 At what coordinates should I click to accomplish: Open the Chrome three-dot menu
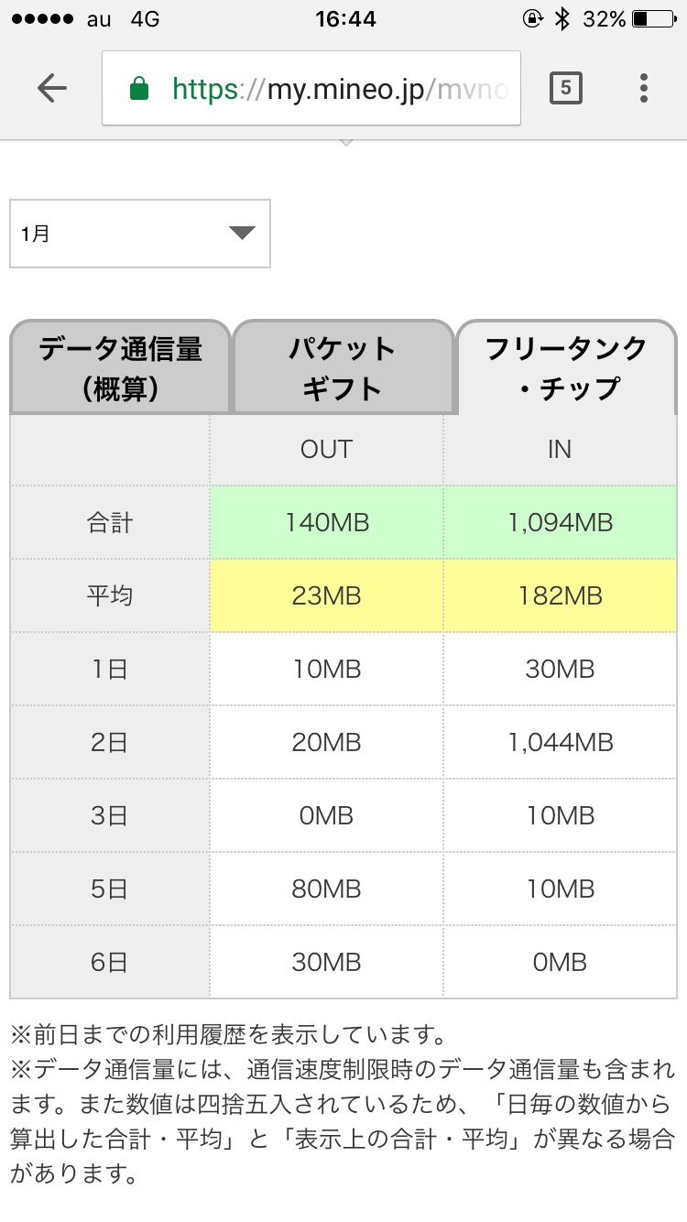644,88
